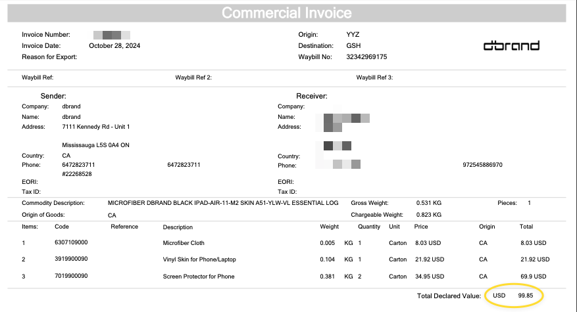Screen dimensions: 577x312
Task: Click the dbrand logo
Action: [x=511, y=45]
